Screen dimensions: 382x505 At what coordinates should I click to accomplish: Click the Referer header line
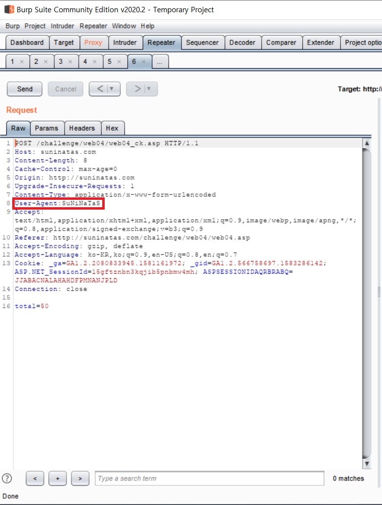point(132,238)
